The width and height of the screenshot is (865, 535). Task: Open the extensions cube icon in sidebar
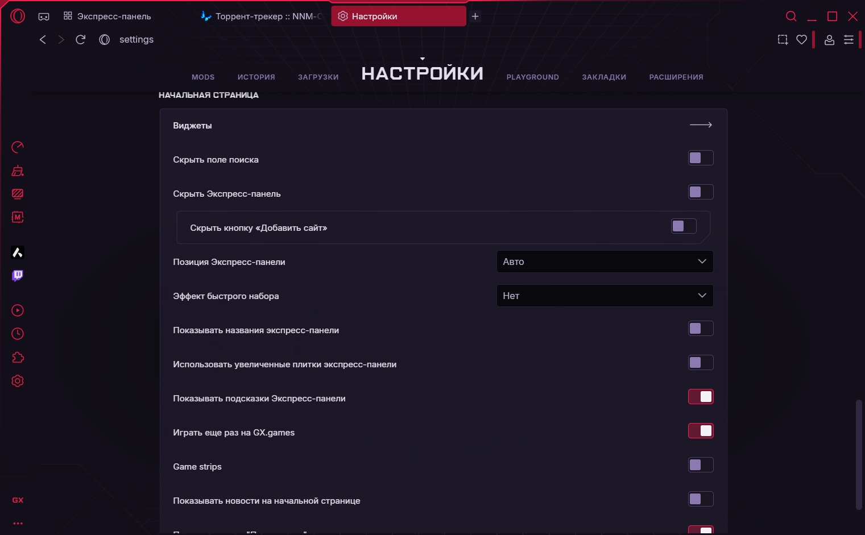pyautogui.click(x=18, y=358)
